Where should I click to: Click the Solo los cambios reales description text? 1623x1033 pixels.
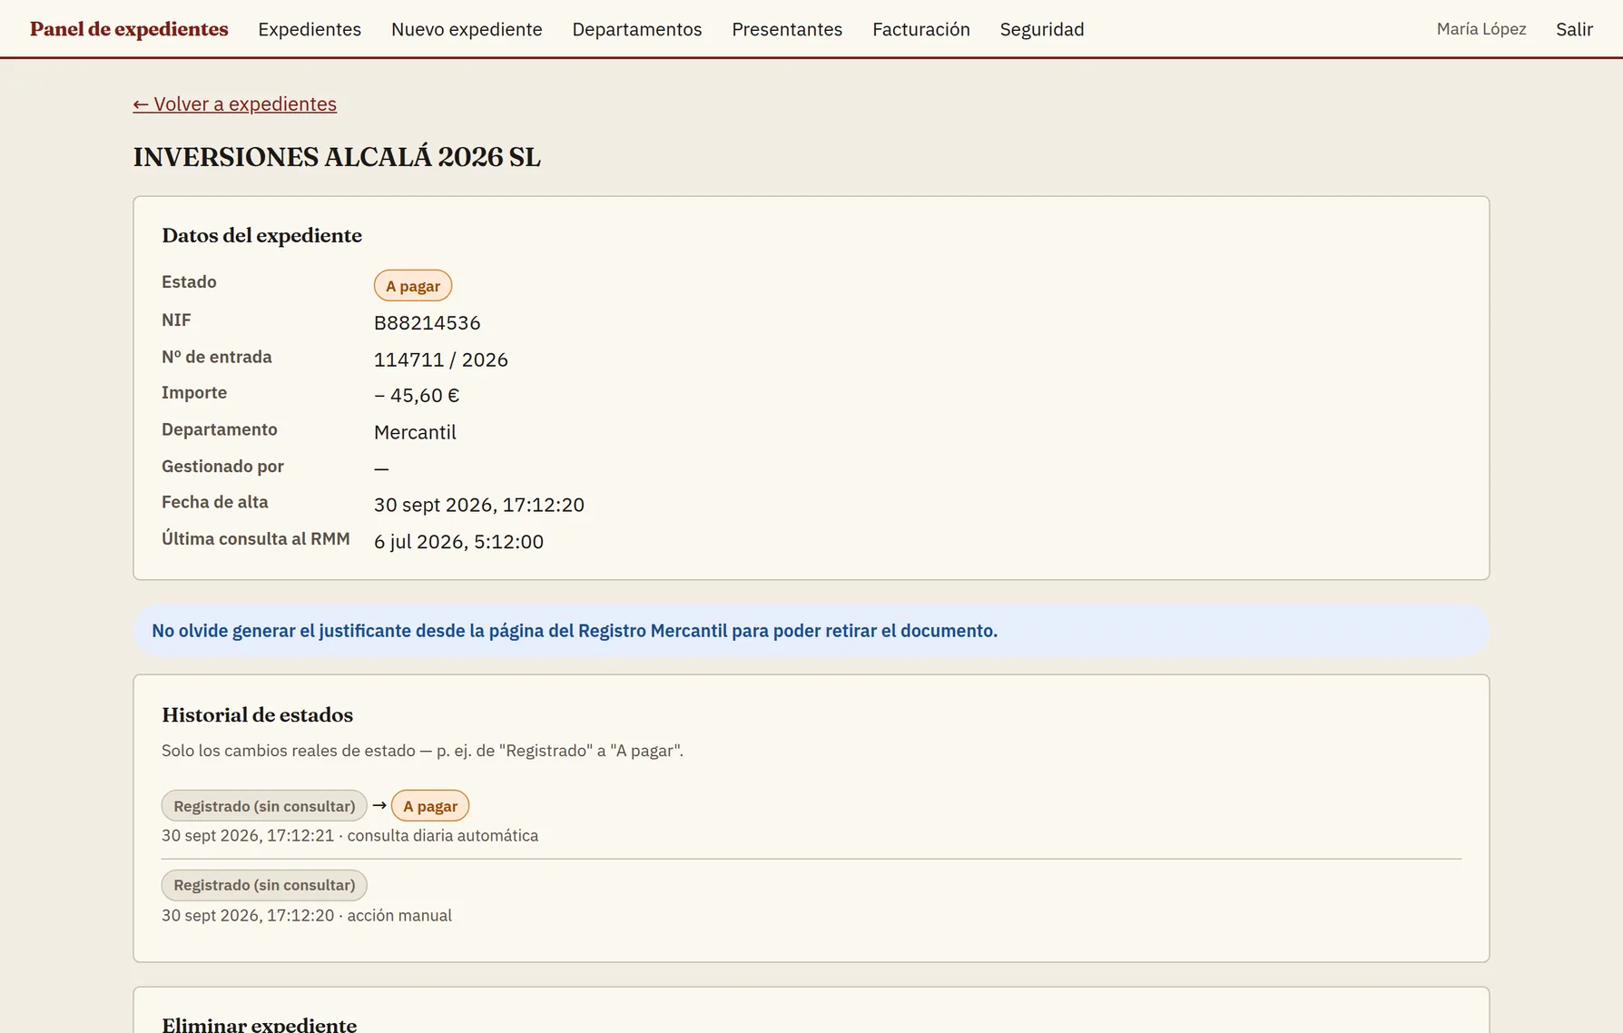coord(422,751)
